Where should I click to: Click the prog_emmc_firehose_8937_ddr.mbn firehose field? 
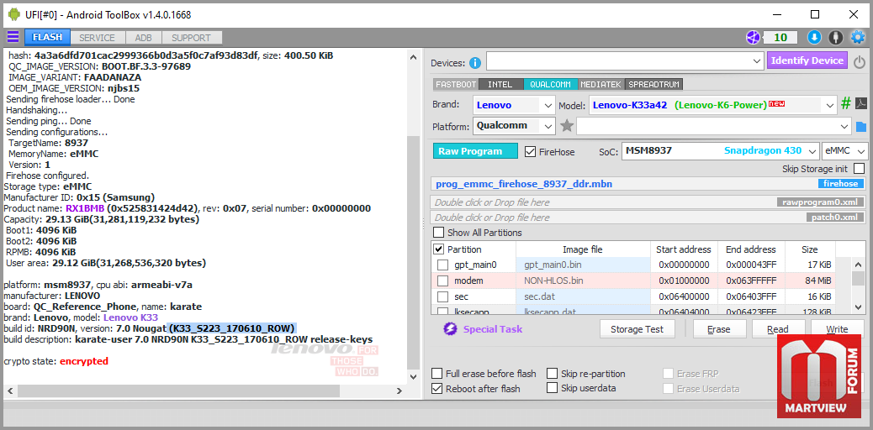[x=648, y=184]
